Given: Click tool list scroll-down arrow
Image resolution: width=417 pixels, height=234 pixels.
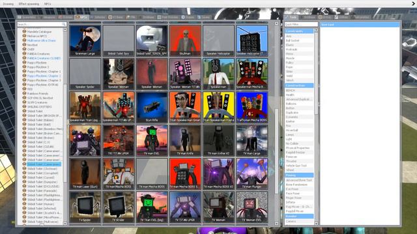Looking at the screenshot, I should point(316,224).
